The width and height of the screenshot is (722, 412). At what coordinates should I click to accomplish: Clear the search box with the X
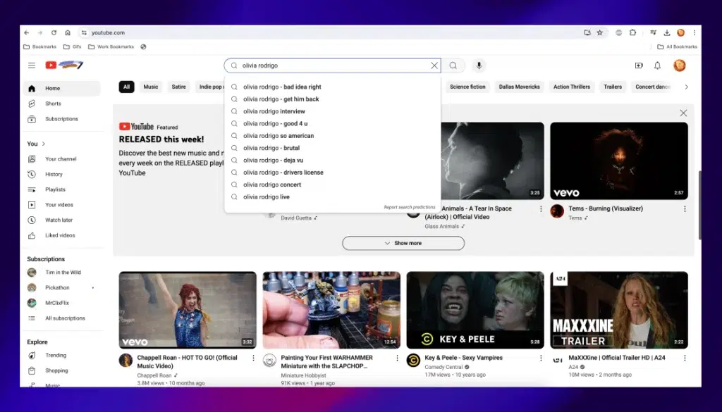[434, 65]
